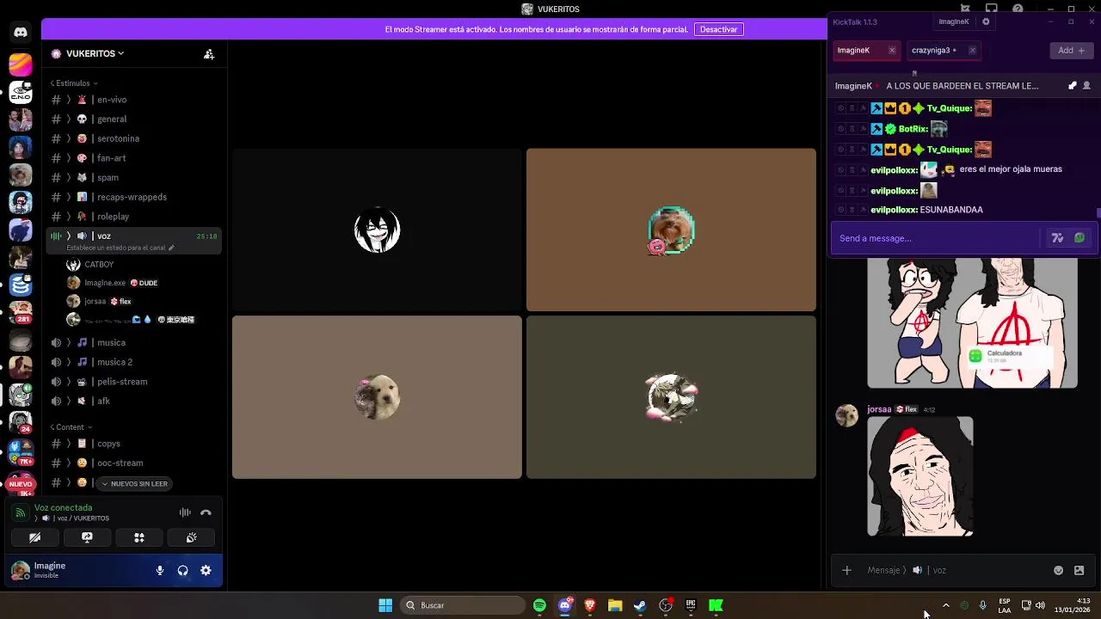
Task: Click the invite people icon beside VUKERITOS
Action: click(x=209, y=53)
